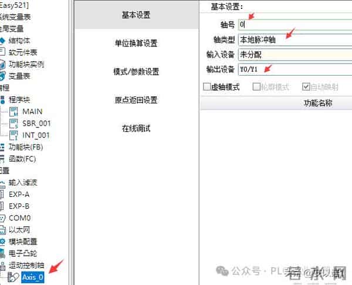Viewport: 352px width, 285px height.
Task: Select 全局变量 tree node
Action: (x=12, y=29)
